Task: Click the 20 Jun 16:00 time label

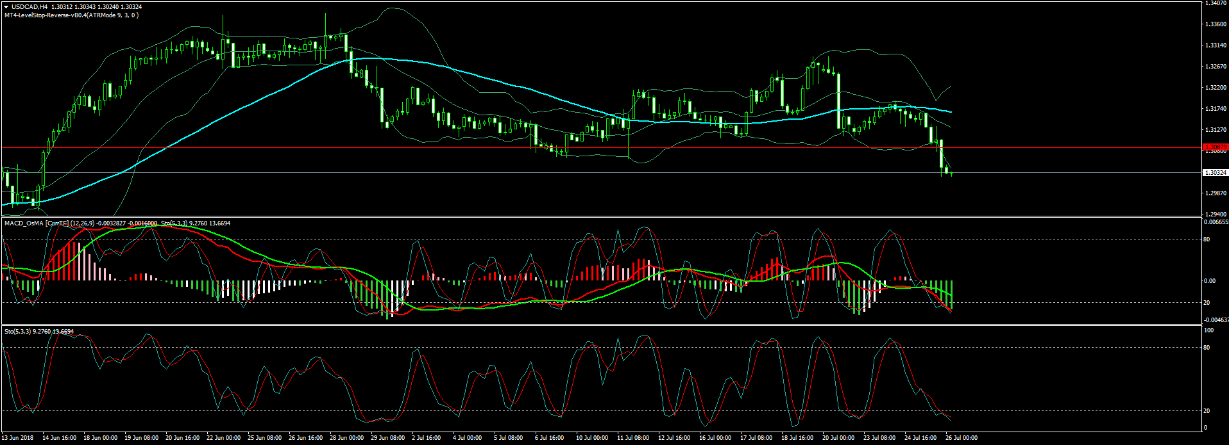Action: 182,438
